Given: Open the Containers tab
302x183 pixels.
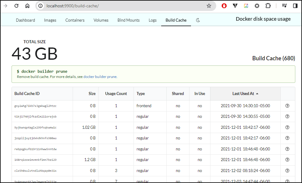Looking at the screenshot, I should point(75,20).
